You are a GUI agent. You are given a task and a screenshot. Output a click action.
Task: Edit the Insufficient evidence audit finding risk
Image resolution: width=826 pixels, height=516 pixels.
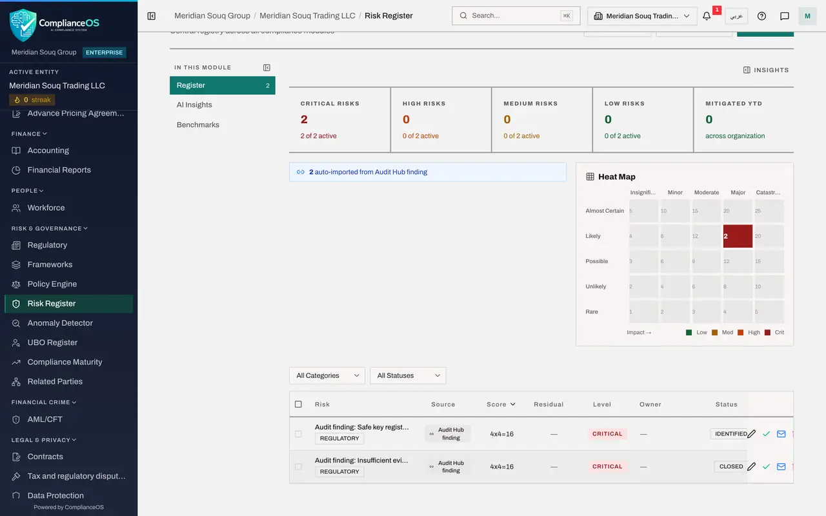(751, 466)
